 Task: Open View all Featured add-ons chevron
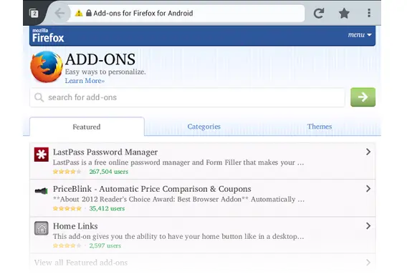click(x=368, y=263)
